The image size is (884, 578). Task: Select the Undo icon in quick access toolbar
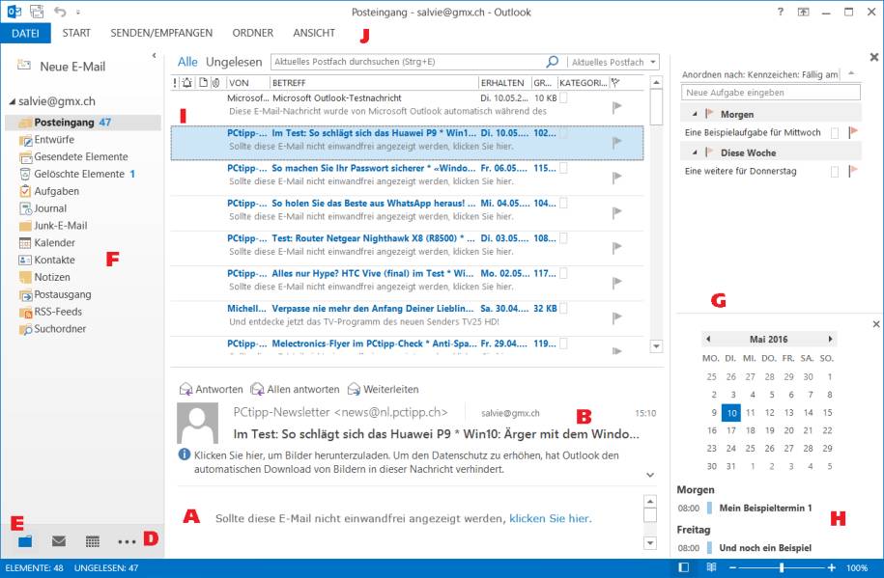[x=62, y=12]
